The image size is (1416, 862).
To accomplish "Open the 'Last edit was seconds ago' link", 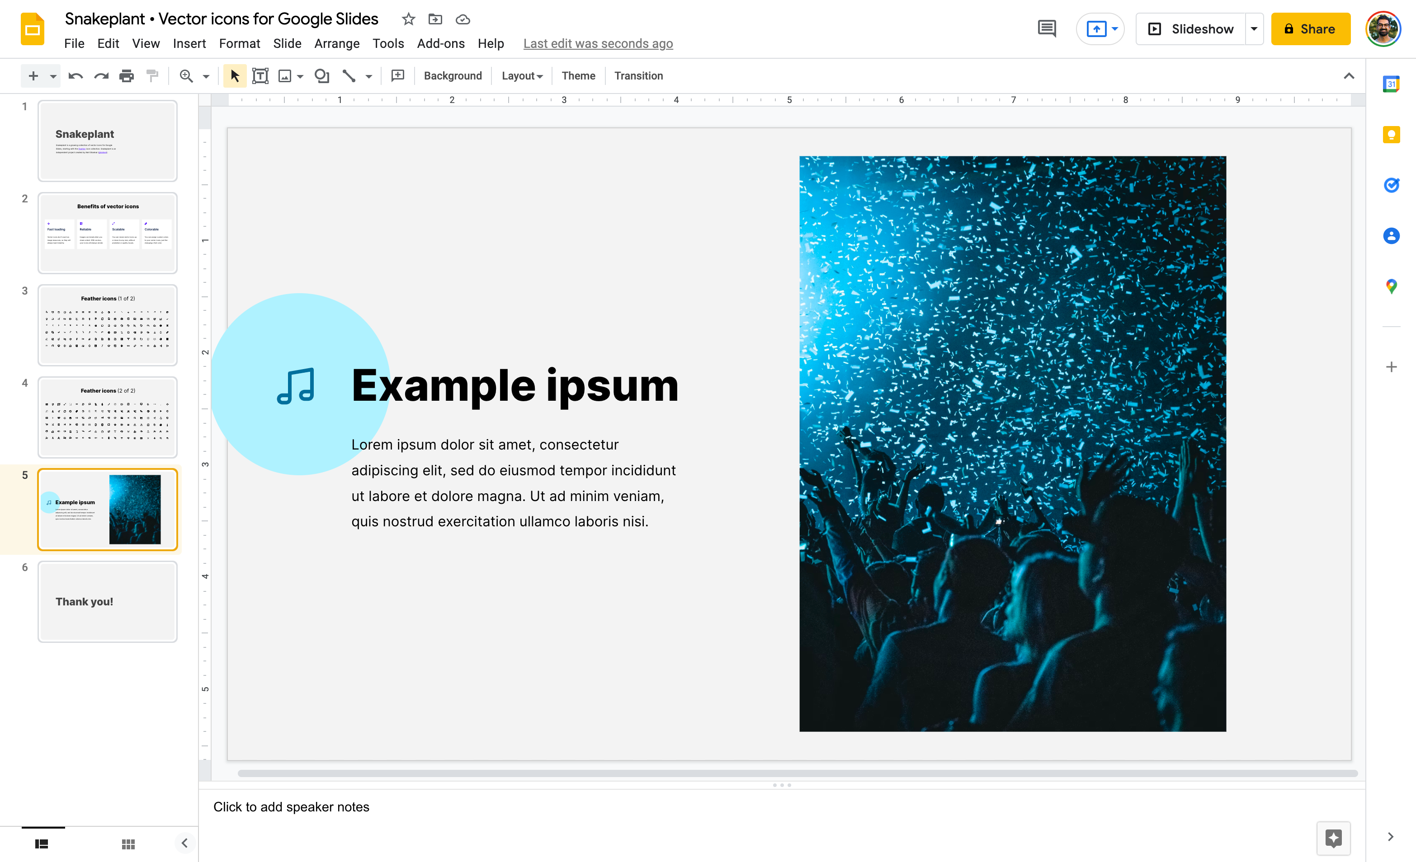I will pos(598,44).
